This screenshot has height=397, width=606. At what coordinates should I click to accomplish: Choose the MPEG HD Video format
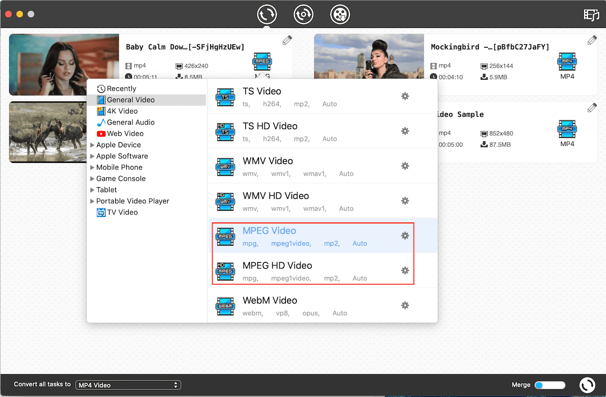tap(277, 266)
